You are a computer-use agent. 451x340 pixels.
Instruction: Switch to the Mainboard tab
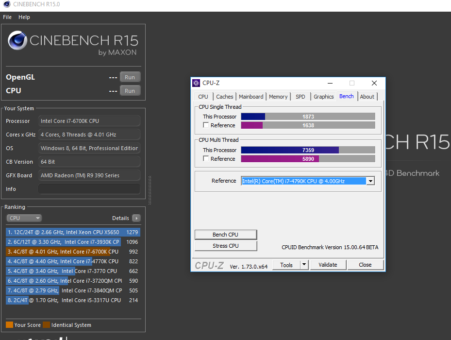point(251,97)
